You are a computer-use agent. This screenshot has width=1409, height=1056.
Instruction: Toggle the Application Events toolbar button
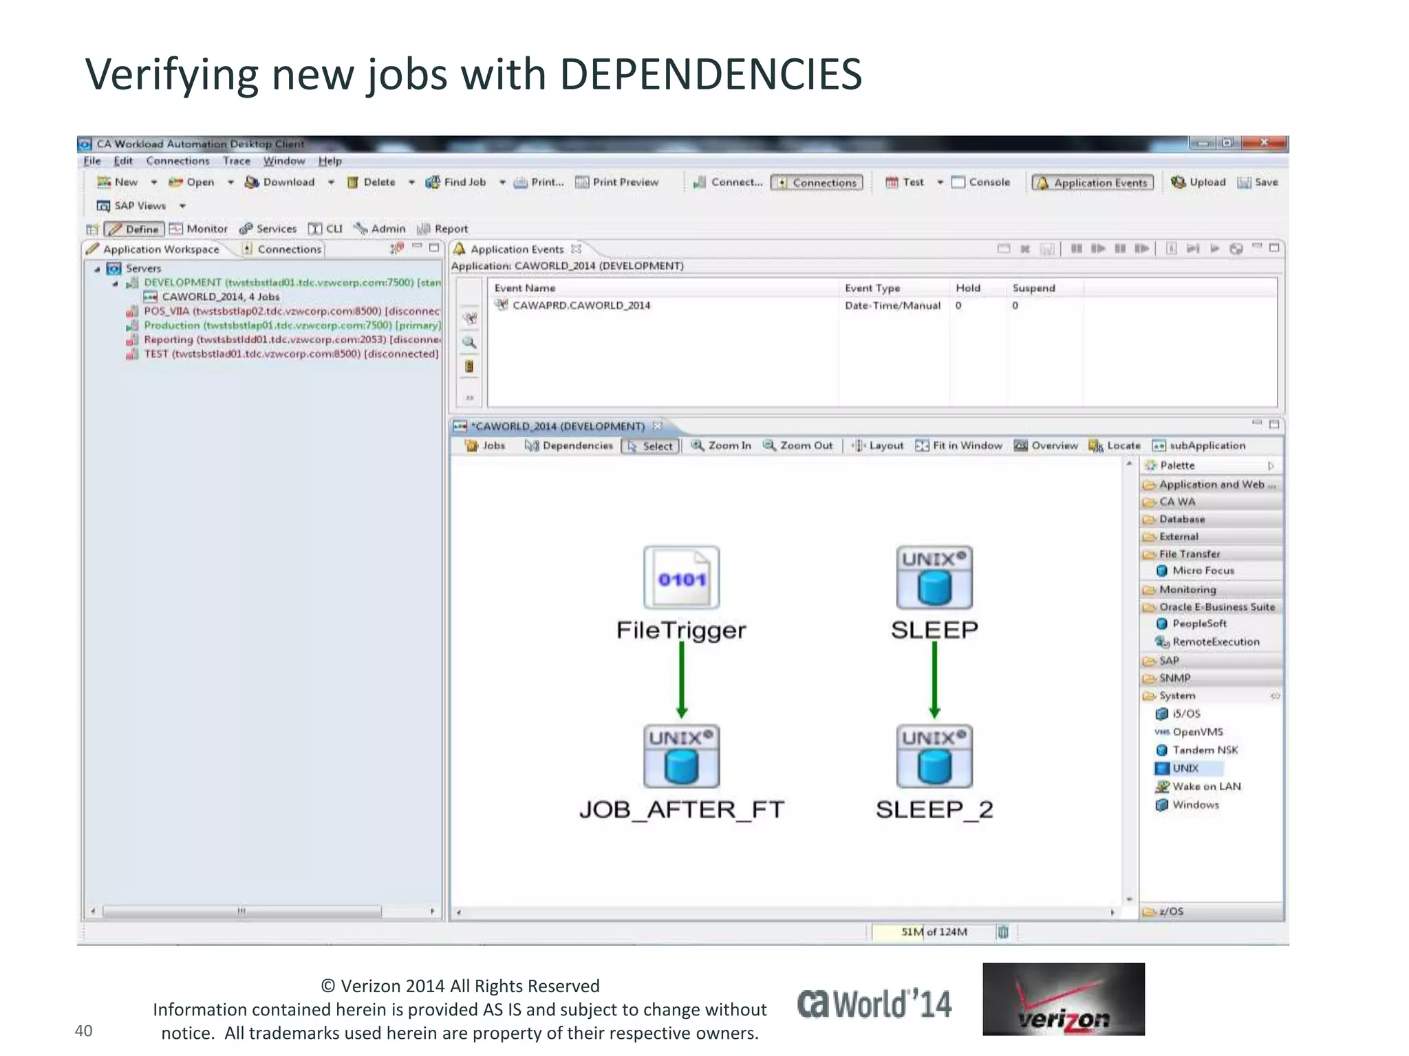click(1093, 183)
